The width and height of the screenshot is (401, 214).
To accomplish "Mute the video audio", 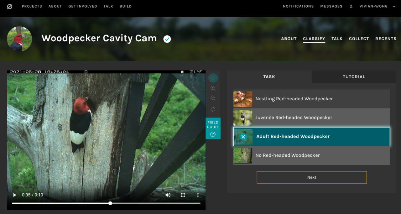I will [168, 195].
